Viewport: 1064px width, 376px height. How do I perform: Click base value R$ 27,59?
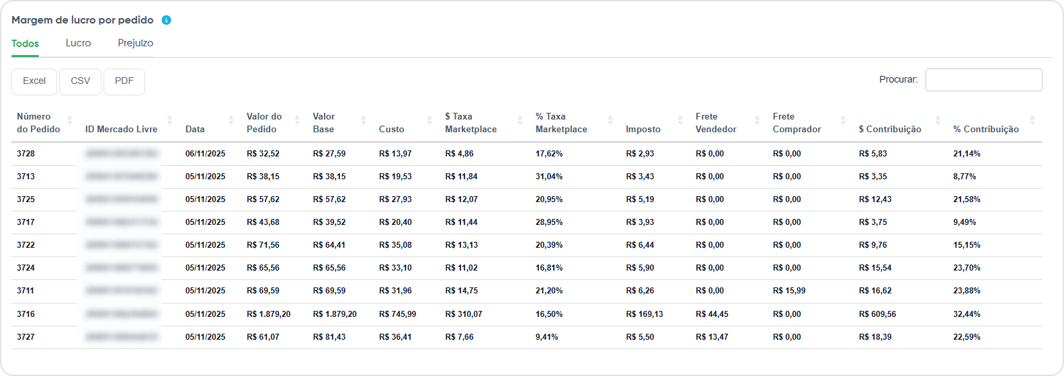[329, 154]
